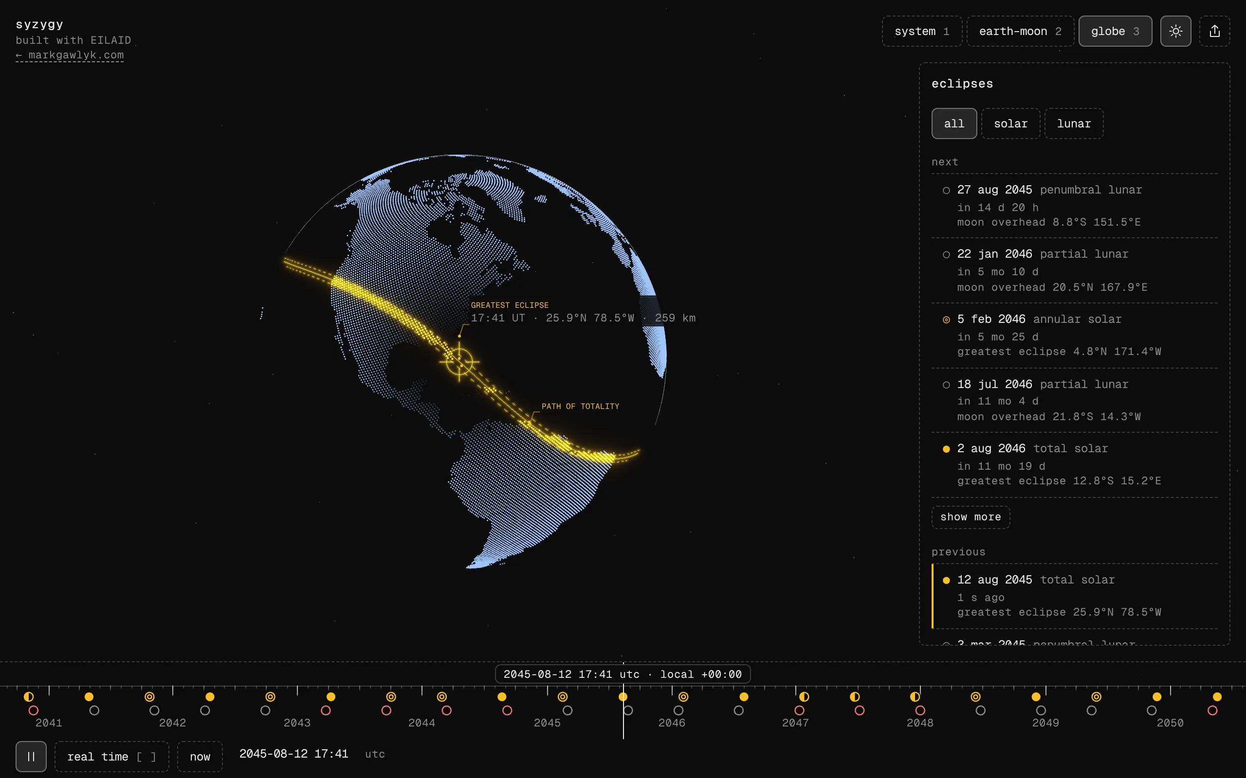Toggle the real time speed button
1246x778 pixels.
(111, 757)
